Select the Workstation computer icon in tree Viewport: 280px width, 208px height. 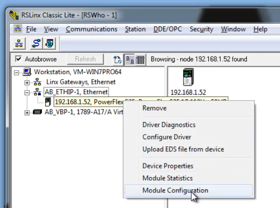(27, 72)
